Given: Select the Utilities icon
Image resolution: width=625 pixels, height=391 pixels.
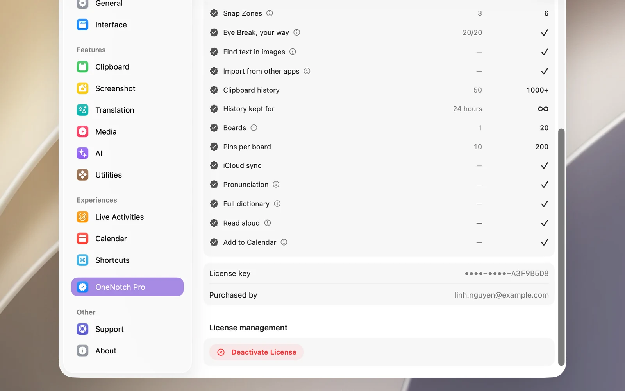Looking at the screenshot, I should (82, 175).
